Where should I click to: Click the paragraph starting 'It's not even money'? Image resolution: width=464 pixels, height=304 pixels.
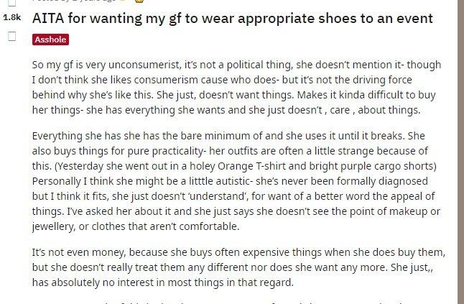(x=238, y=267)
